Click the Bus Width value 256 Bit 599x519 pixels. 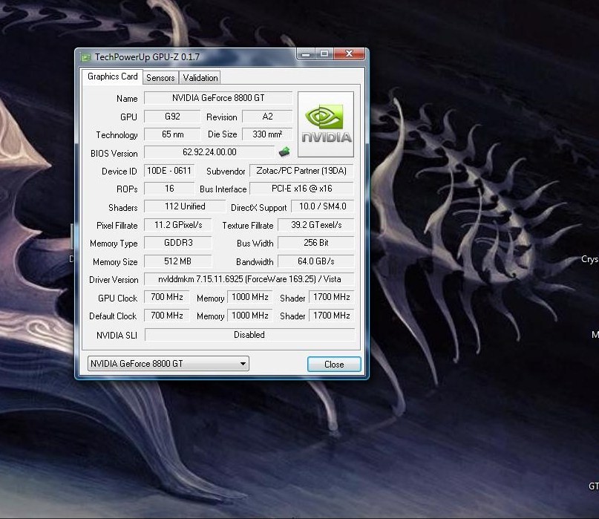coord(316,243)
